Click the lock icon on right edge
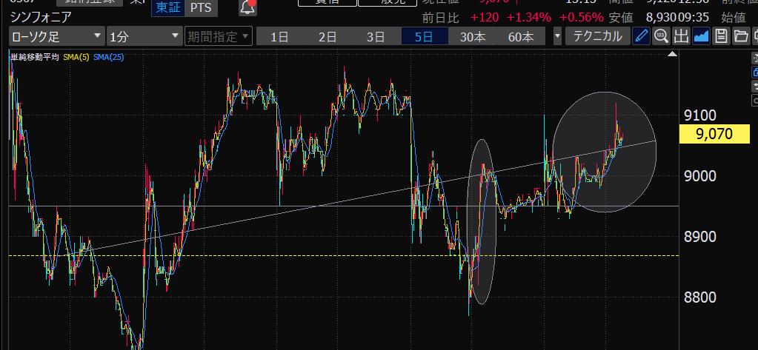 pyautogui.click(x=754, y=73)
